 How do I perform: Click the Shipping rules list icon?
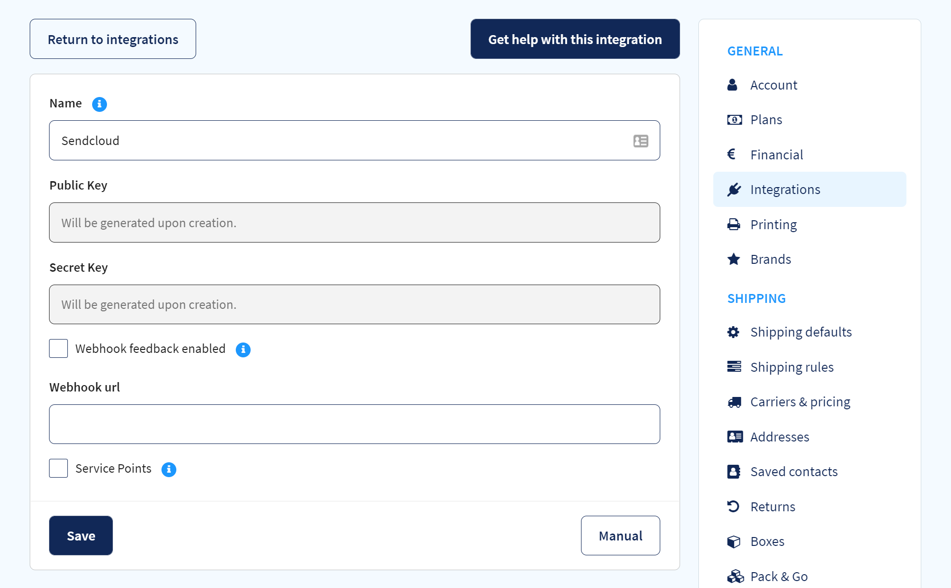(734, 367)
